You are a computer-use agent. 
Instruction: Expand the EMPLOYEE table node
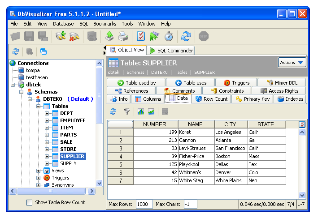[47, 120]
